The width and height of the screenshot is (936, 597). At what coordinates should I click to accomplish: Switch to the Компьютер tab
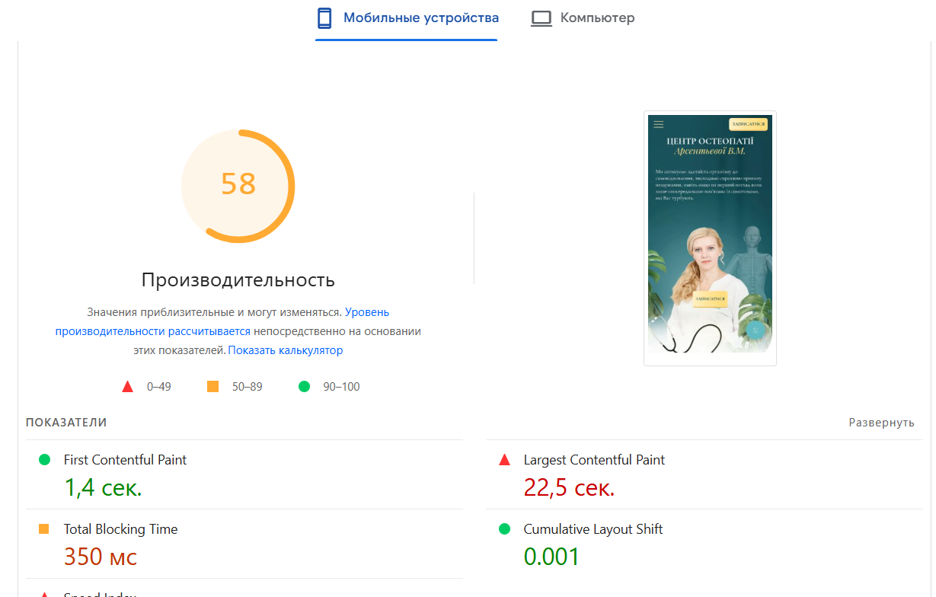tap(583, 18)
